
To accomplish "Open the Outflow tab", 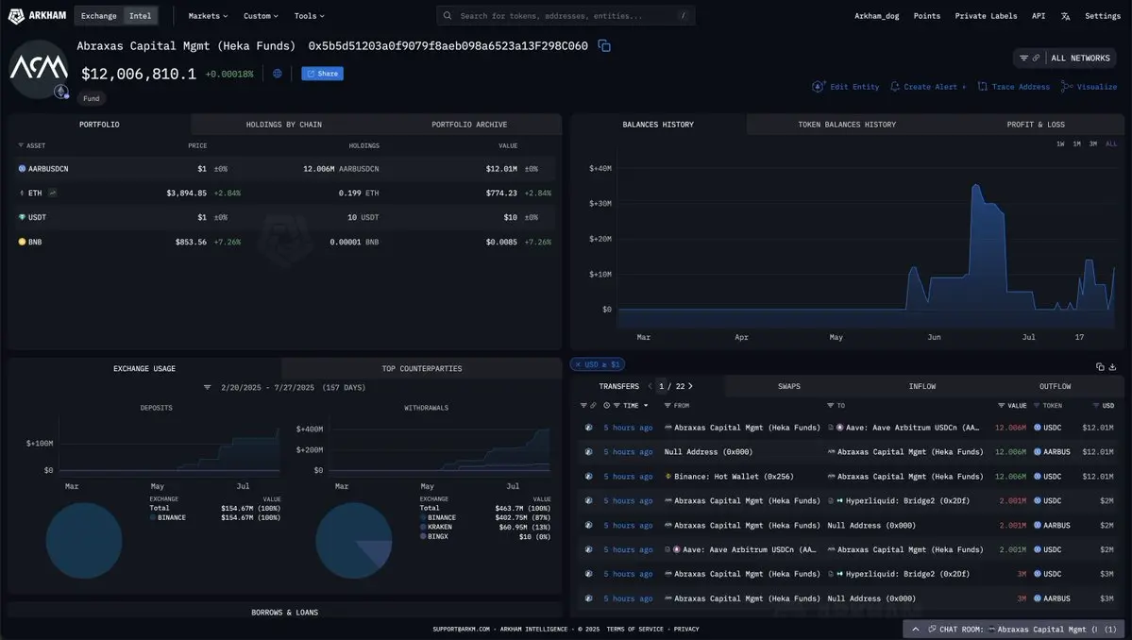I will 1055,387.
